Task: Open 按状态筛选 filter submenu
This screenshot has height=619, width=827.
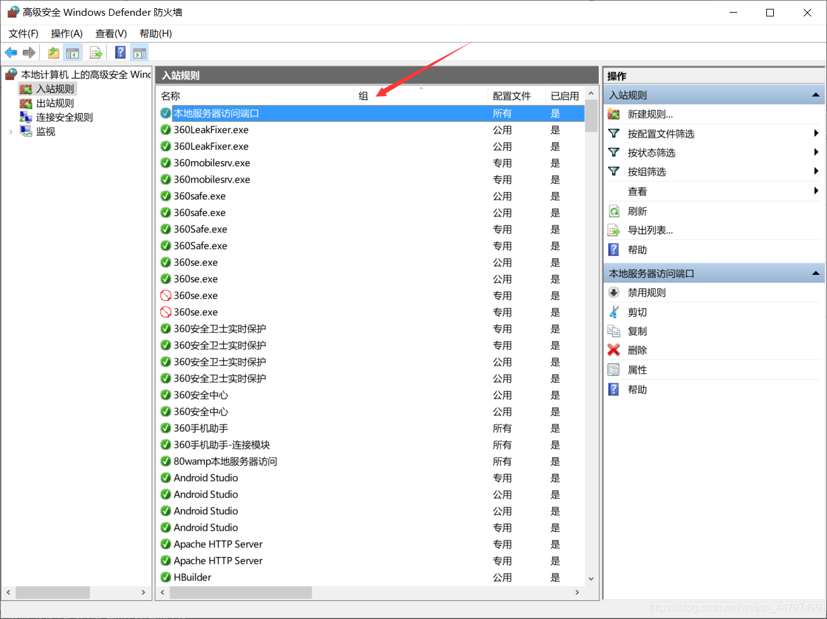Action: click(x=651, y=153)
